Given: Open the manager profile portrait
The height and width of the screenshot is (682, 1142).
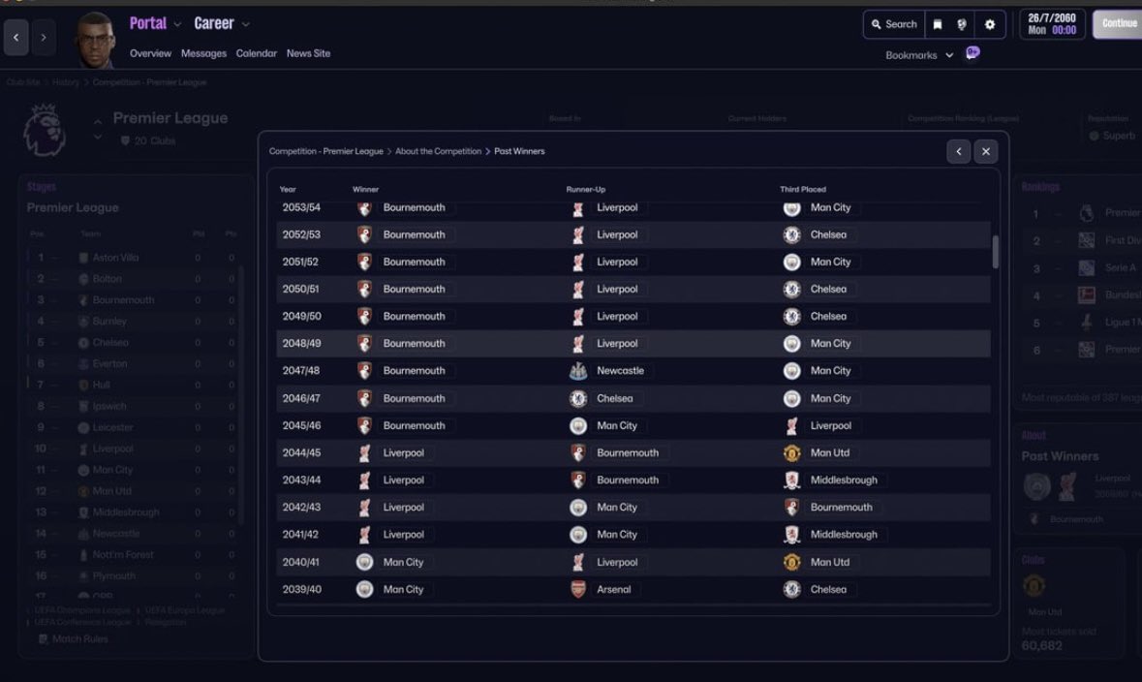Looking at the screenshot, I should [95, 40].
